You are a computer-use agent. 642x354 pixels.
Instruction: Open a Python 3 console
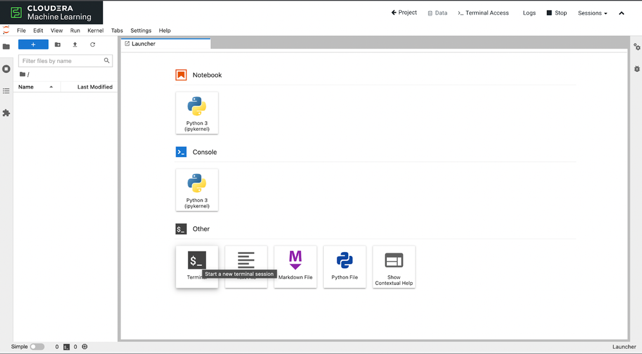197,190
